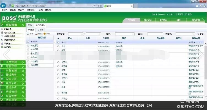Expand the 财务管理 section
This screenshot has height=110, width=207.
tap(23, 71)
